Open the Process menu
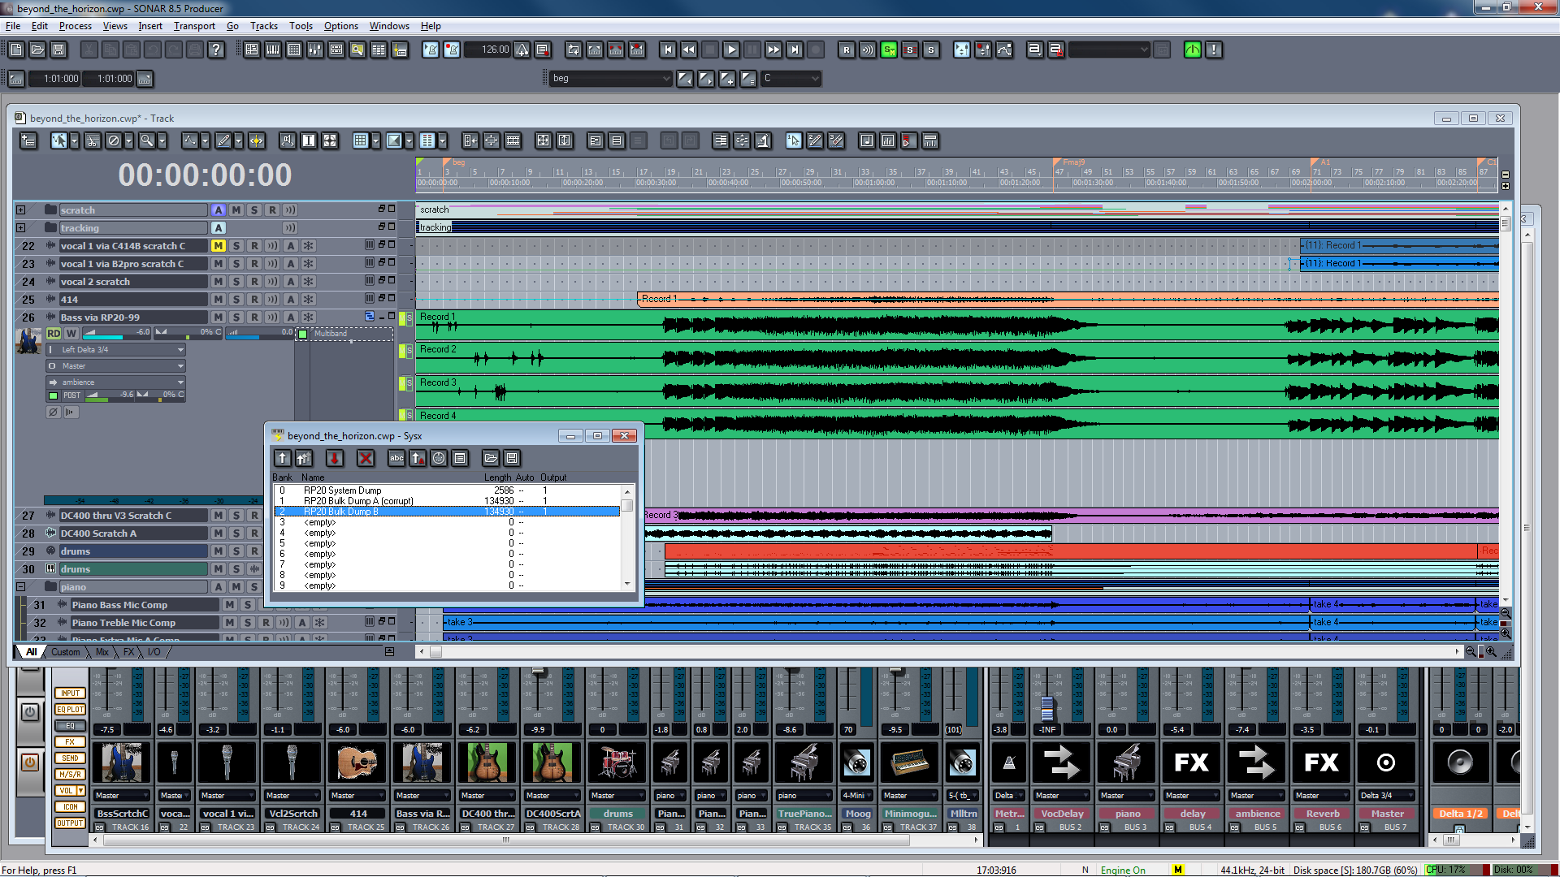Image resolution: width=1560 pixels, height=877 pixels. pos(76,26)
